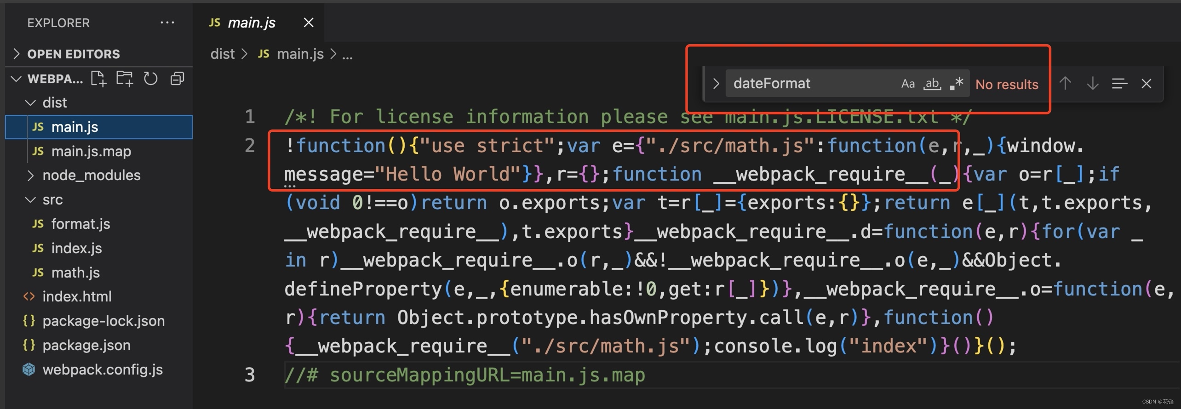Click the No results message
This screenshot has width=1181, height=409.
click(x=1007, y=85)
